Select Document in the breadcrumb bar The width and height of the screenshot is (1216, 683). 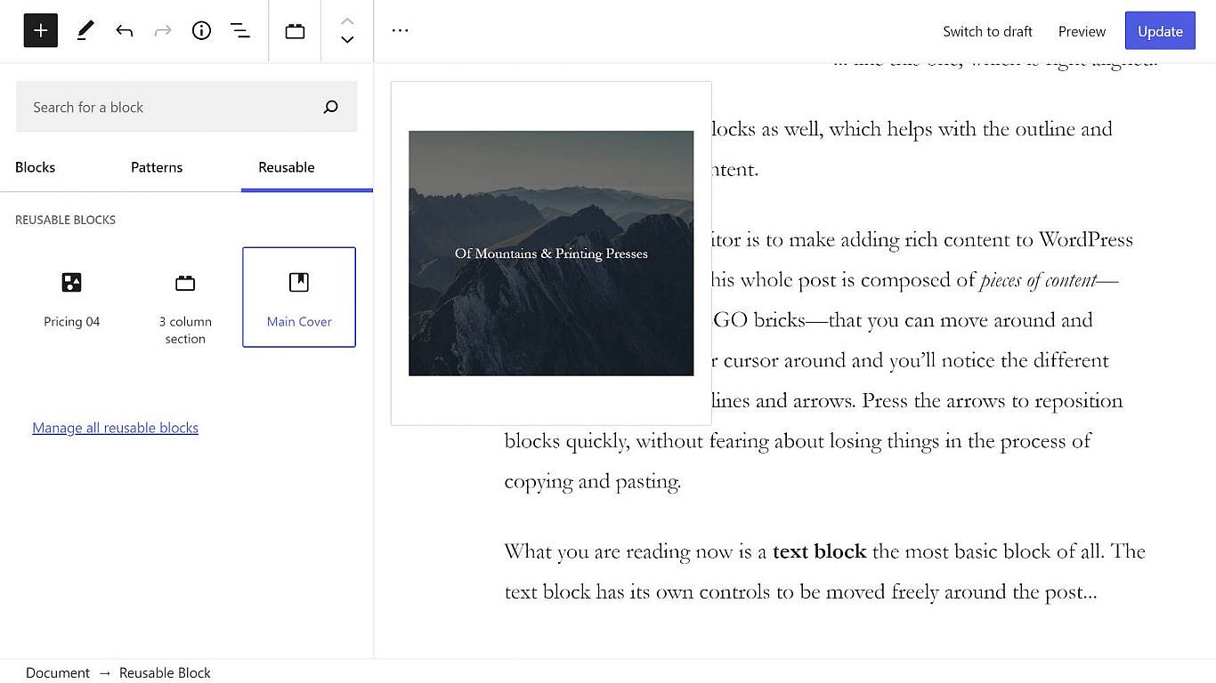click(x=57, y=672)
